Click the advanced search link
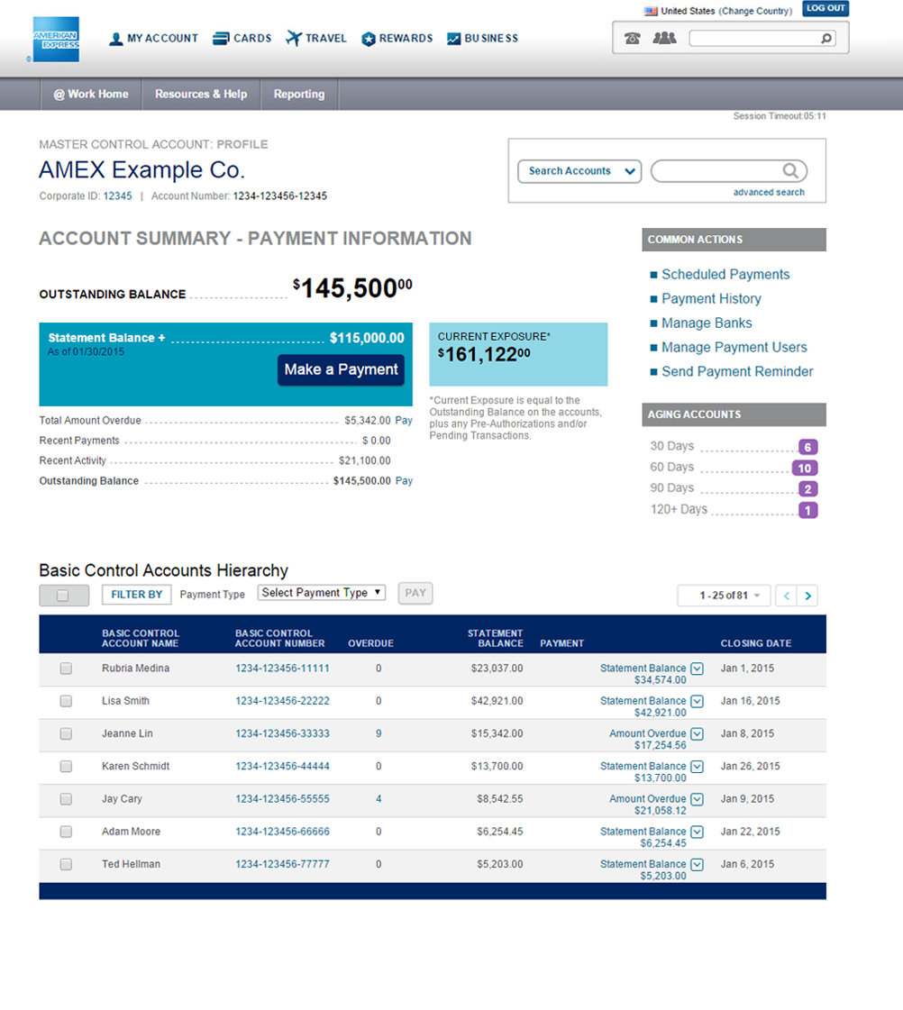 point(769,193)
